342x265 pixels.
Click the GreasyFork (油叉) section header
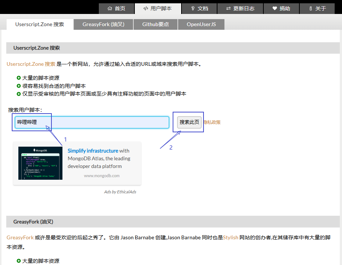(173, 222)
